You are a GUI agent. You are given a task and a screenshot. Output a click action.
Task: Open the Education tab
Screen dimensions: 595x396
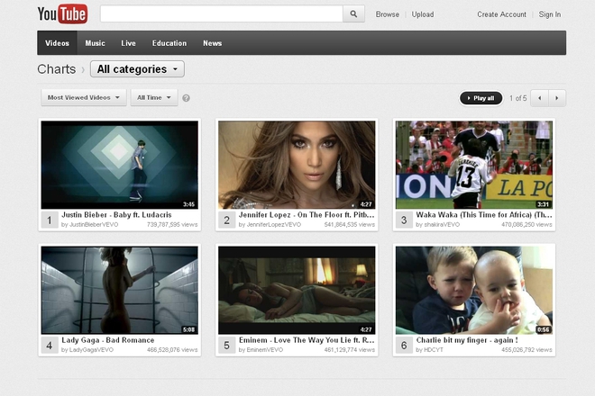click(169, 43)
